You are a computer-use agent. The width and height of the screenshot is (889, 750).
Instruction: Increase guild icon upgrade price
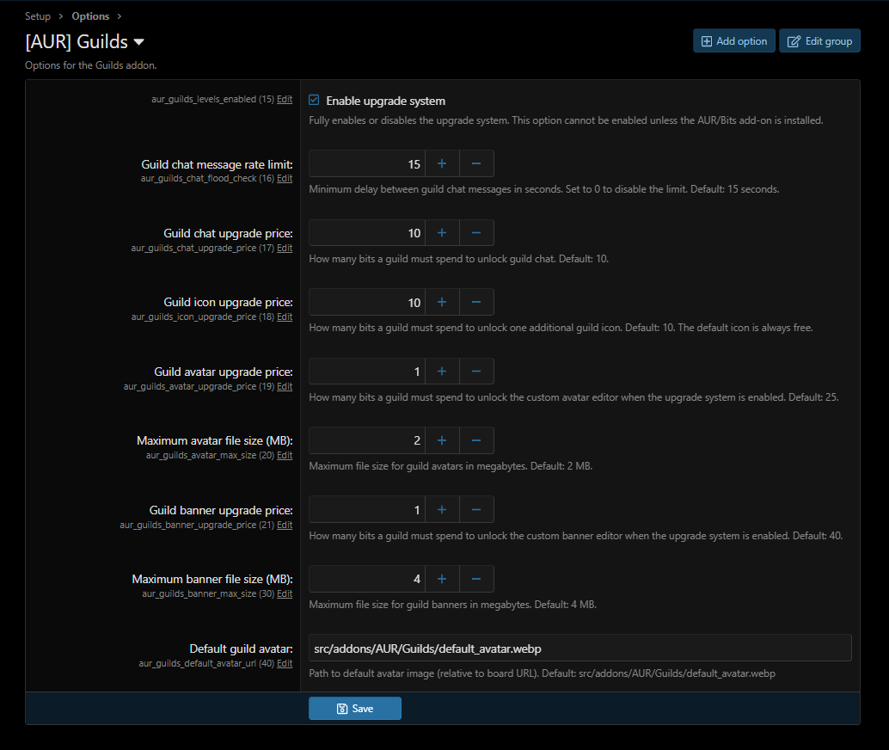pos(442,302)
